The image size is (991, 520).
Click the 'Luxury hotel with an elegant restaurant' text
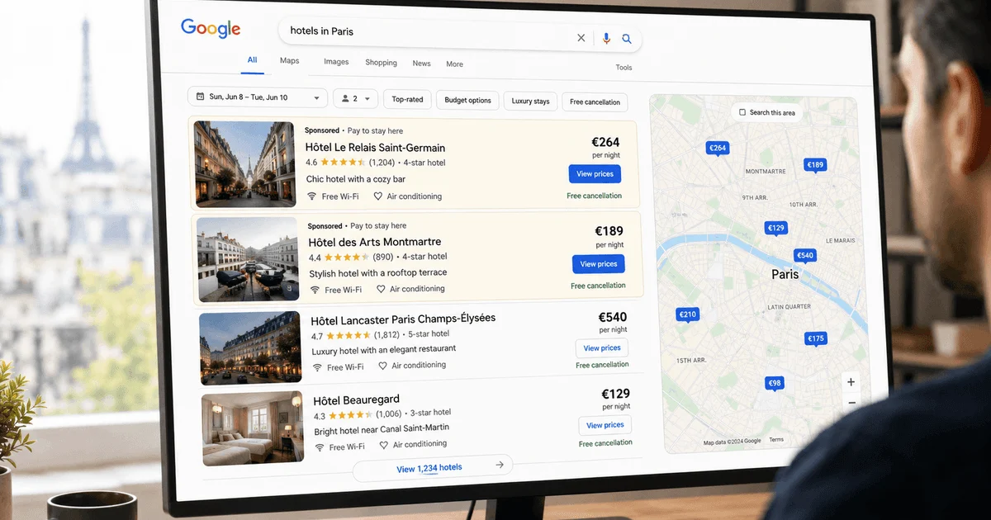[384, 350]
